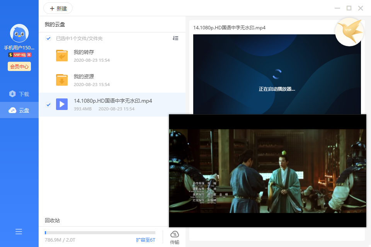Image resolution: width=371 pixels, height=247 pixels.
Task: Click the loading player preview area
Action: click(x=277, y=74)
